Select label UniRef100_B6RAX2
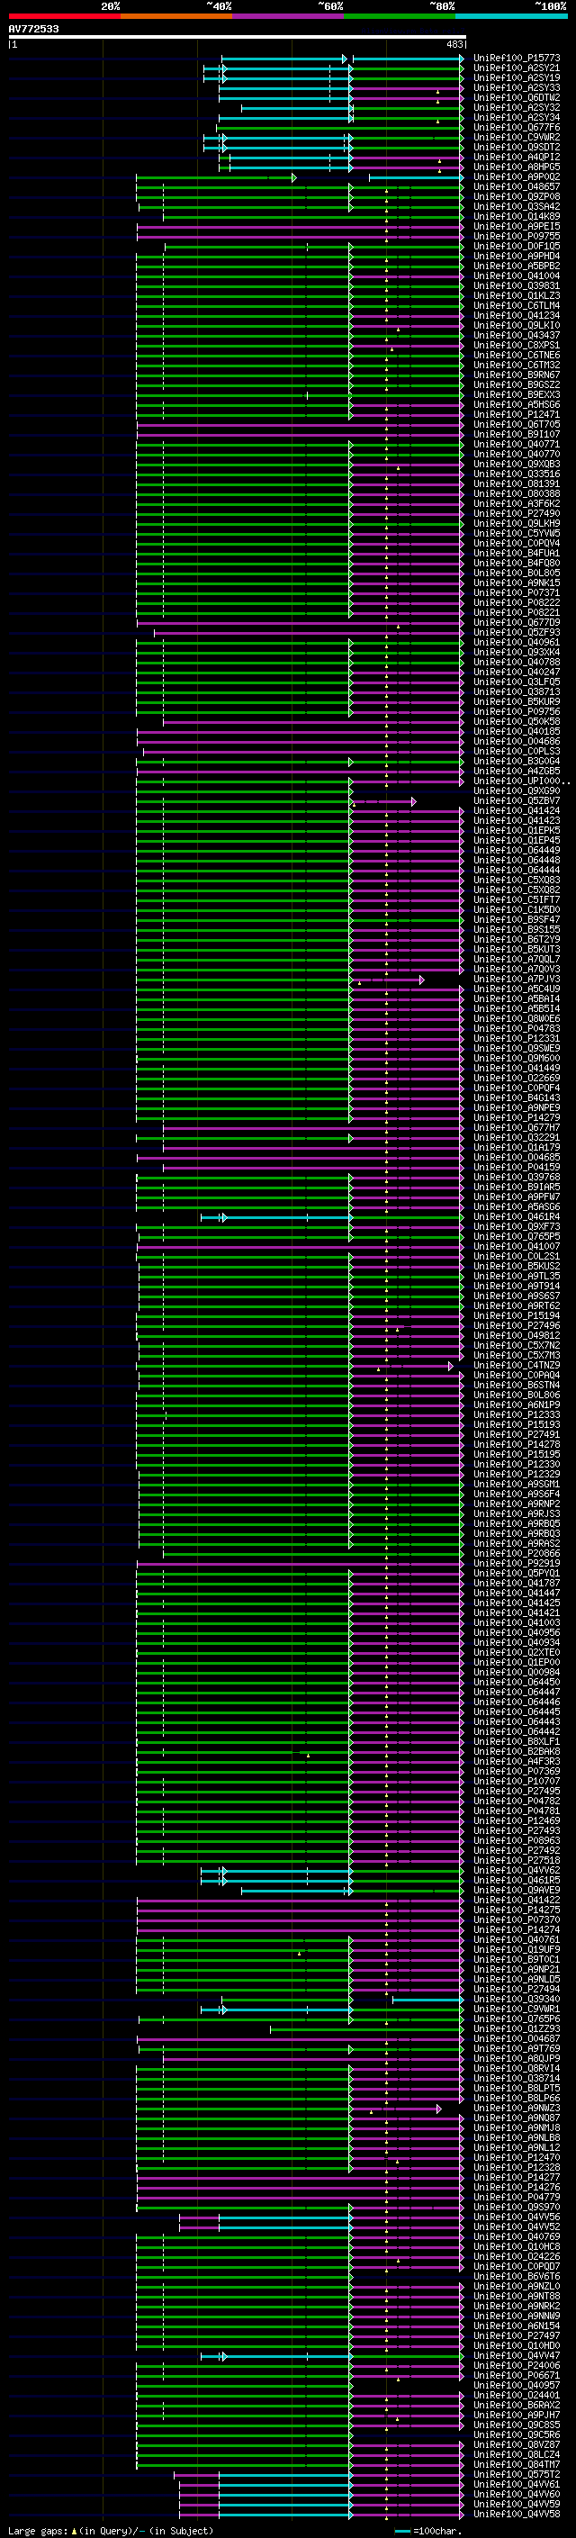Screen dimensions: 576x2538 pos(516,2406)
